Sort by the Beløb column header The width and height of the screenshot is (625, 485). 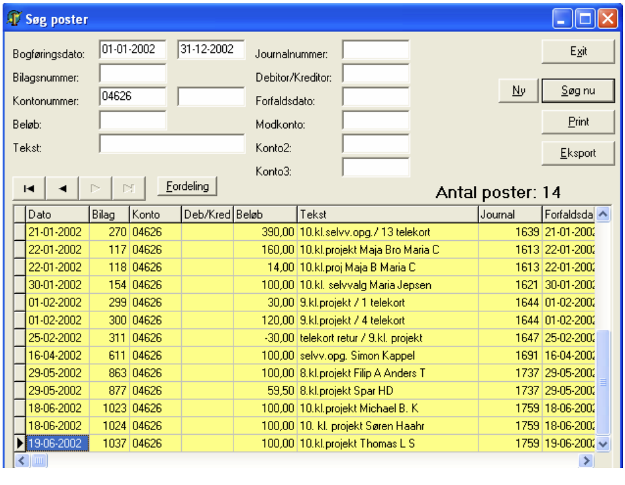(x=265, y=215)
